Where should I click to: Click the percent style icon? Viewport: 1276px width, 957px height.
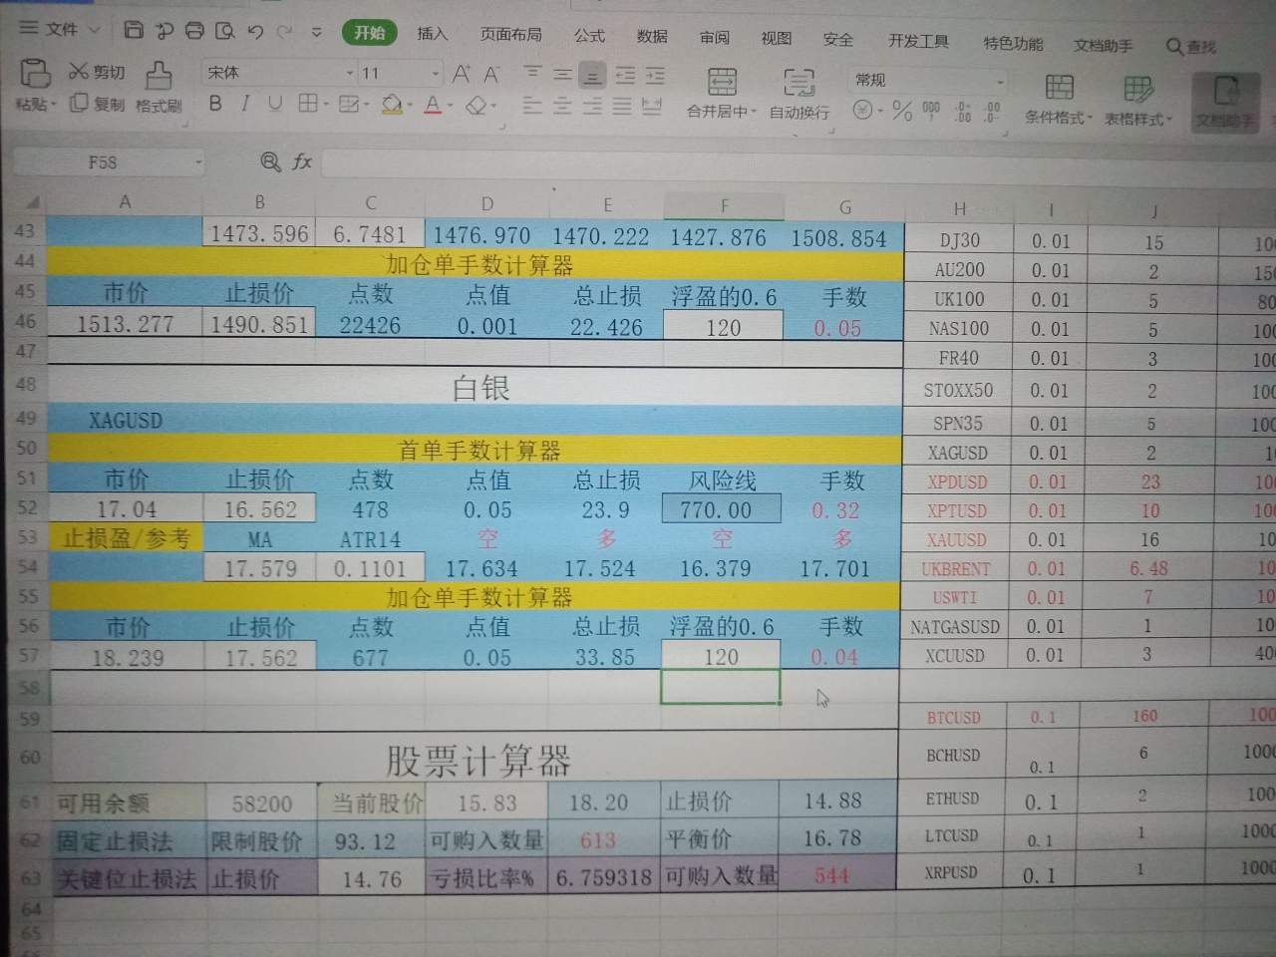(x=902, y=110)
